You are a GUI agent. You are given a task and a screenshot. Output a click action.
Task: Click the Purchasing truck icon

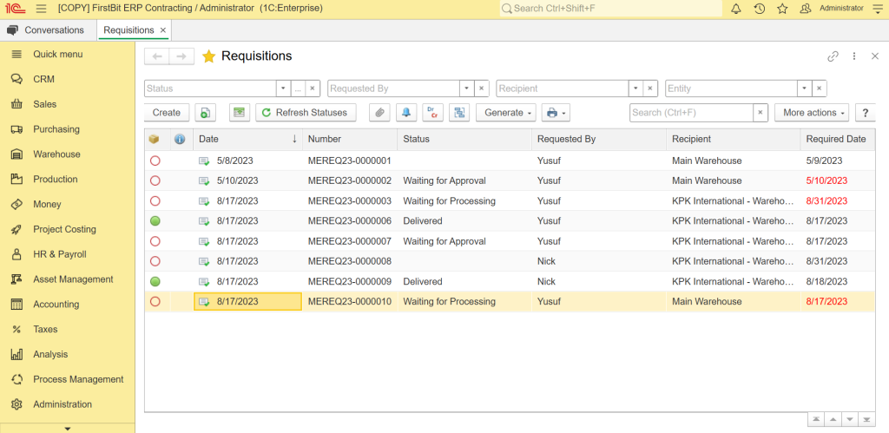[16, 129]
